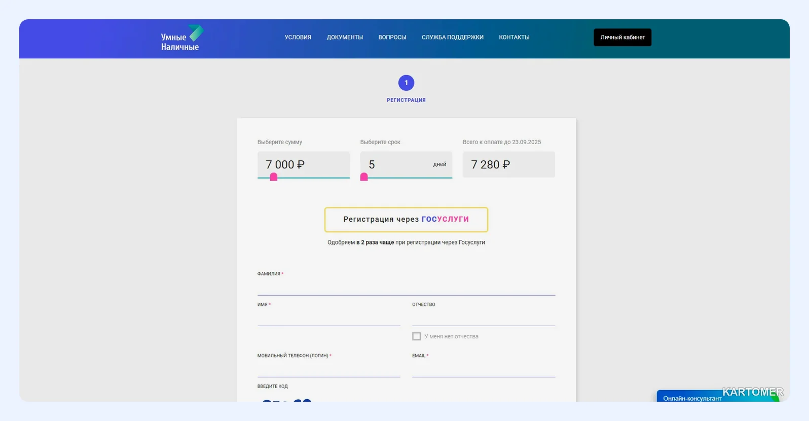The image size is (809, 421).
Task: Click the total payment 7 280 ₽ box
Action: coord(509,164)
